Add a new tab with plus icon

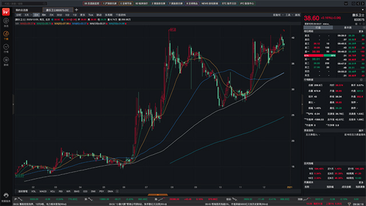(76, 10)
